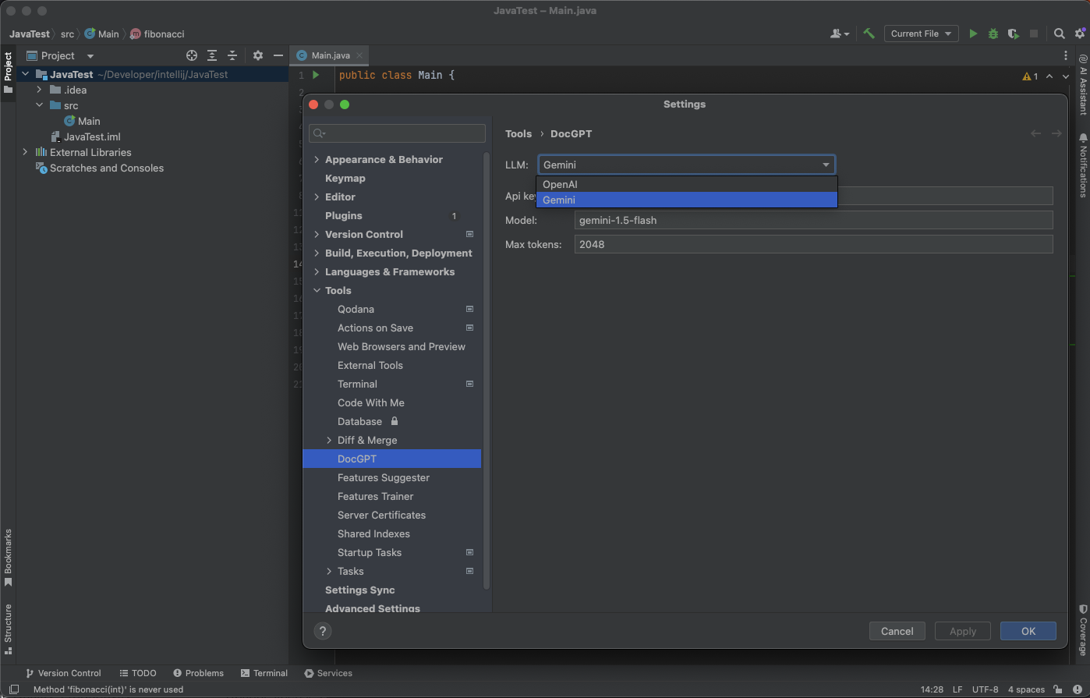Click UTF-8 encoding in status bar

pyautogui.click(x=985, y=689)
